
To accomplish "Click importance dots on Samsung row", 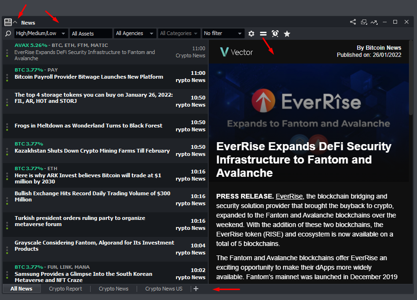I will [x=7, y=275].
